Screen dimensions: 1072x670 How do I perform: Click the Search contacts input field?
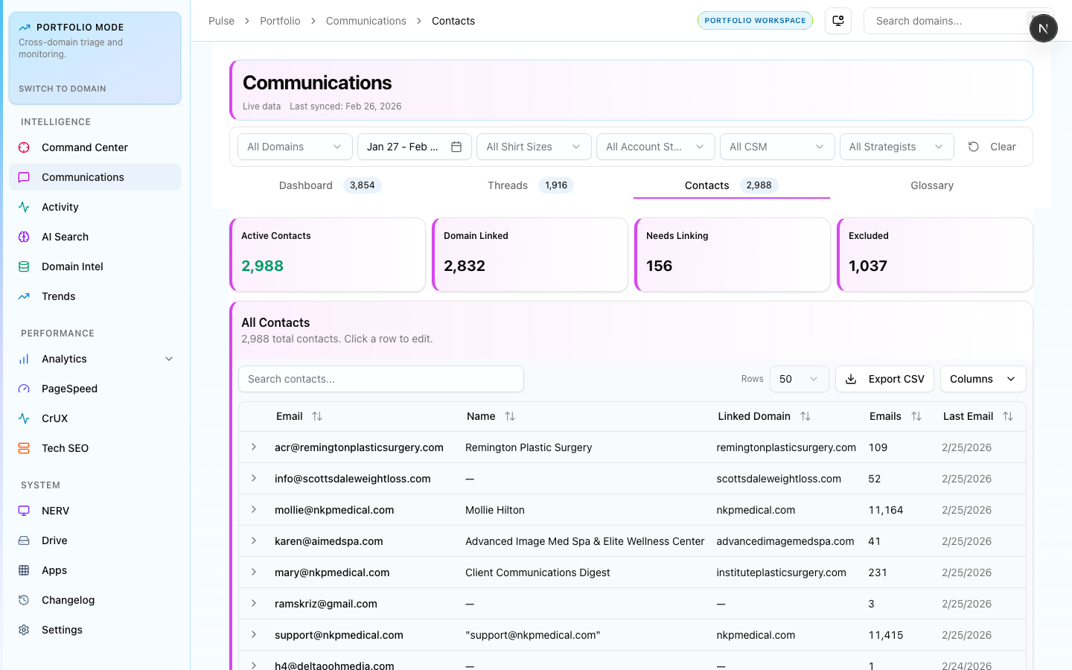[380, 379]
